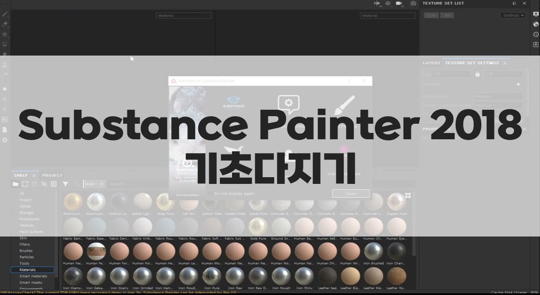The image size is (540, 295).
Task: Open the History panel icon
Action: tap(536, 35)
